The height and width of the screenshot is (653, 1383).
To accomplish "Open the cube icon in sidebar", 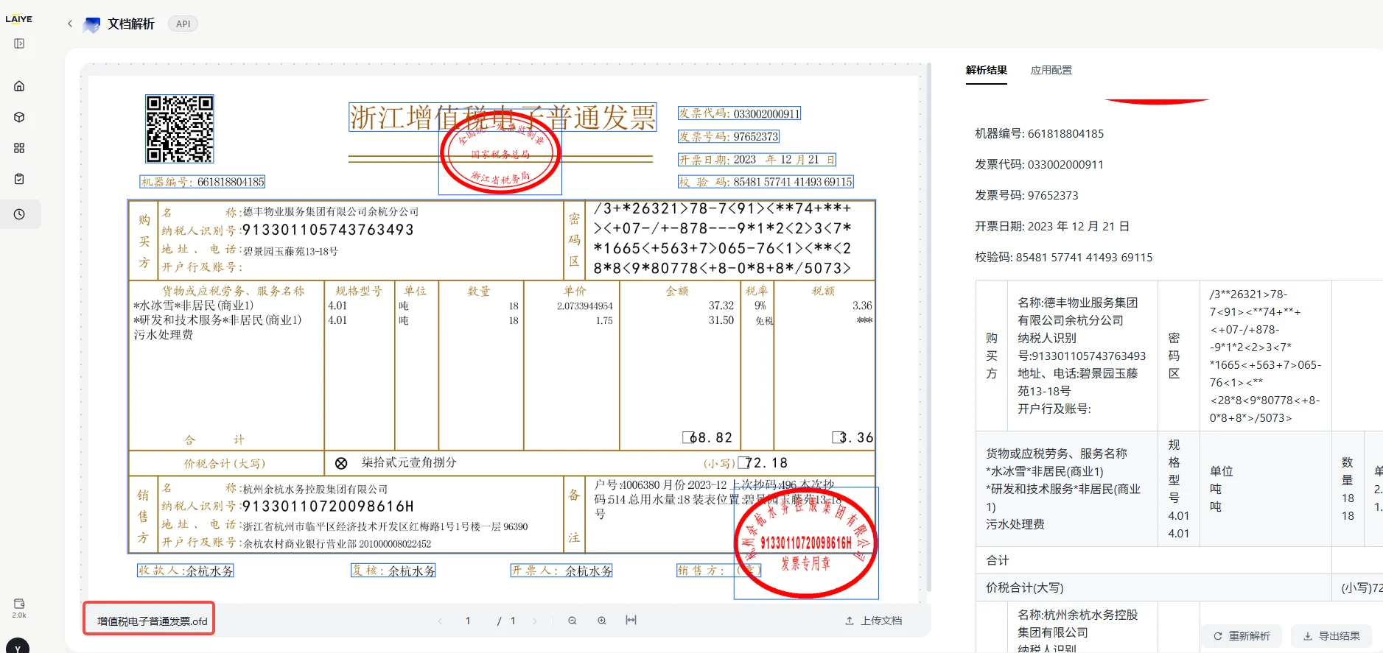I will (19, 117).
